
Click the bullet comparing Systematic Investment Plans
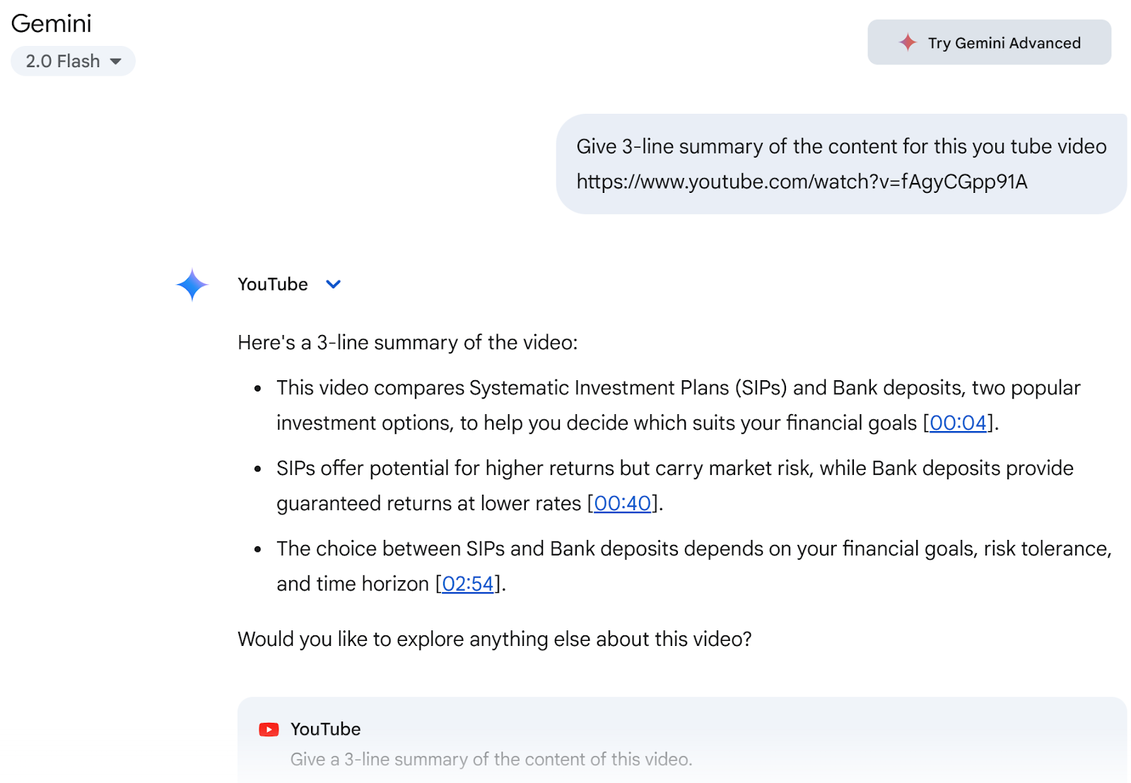(679, 405)
